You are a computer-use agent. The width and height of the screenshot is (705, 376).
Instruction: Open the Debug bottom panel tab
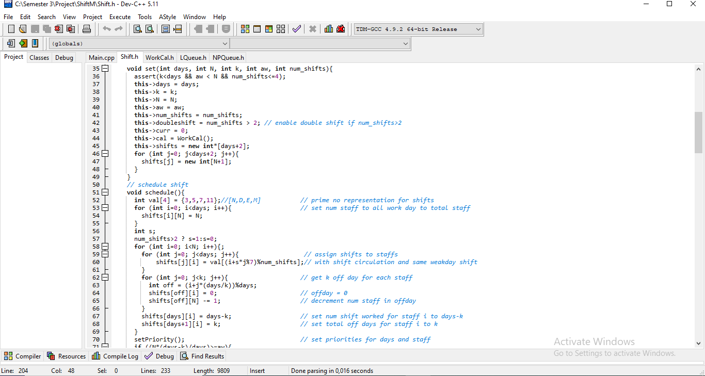[159, 356]
